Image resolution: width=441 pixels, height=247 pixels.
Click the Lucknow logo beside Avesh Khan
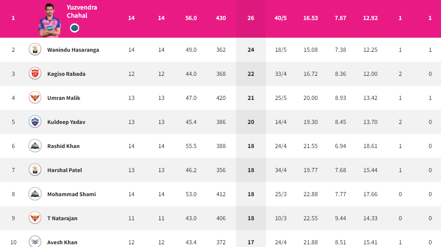pos(35,242)
